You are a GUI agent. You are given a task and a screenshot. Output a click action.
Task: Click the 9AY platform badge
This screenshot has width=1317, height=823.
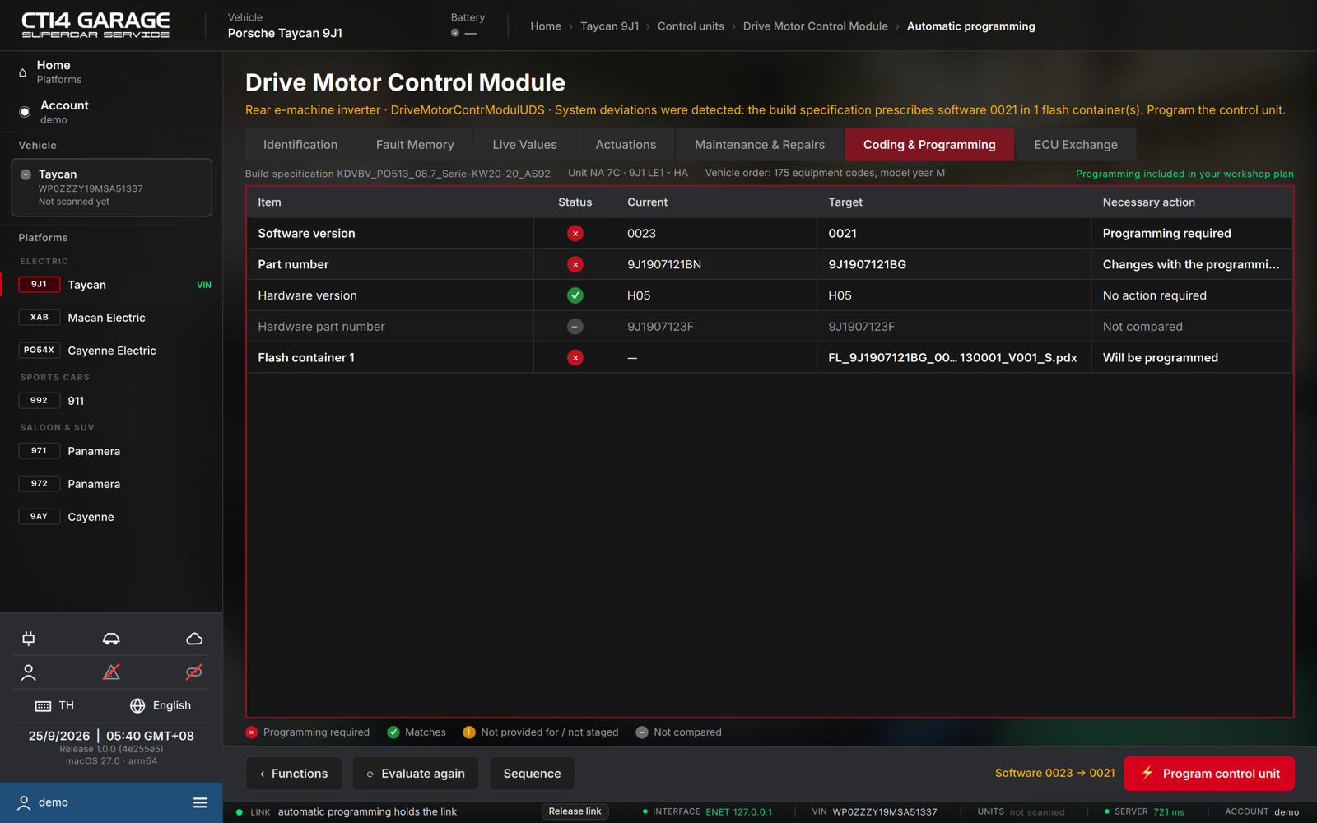point(39,517)
